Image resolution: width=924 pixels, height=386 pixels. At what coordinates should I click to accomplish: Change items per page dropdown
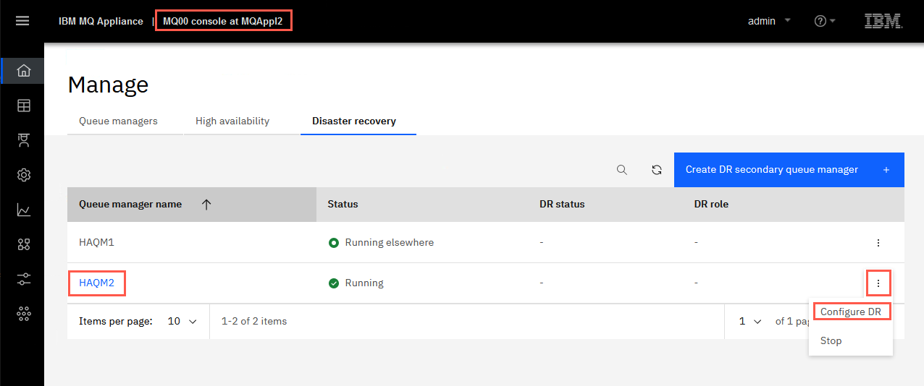(x=181, y=321)
